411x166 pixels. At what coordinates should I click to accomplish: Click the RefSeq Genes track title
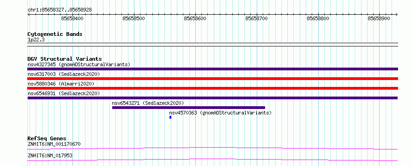(x=47, y=138)
